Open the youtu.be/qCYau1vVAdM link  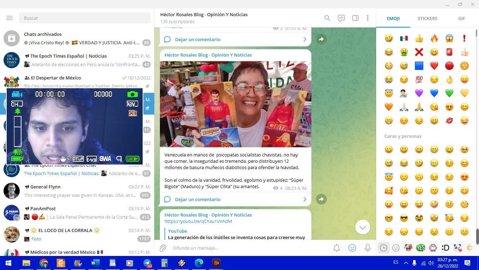(x=198, y=221)
